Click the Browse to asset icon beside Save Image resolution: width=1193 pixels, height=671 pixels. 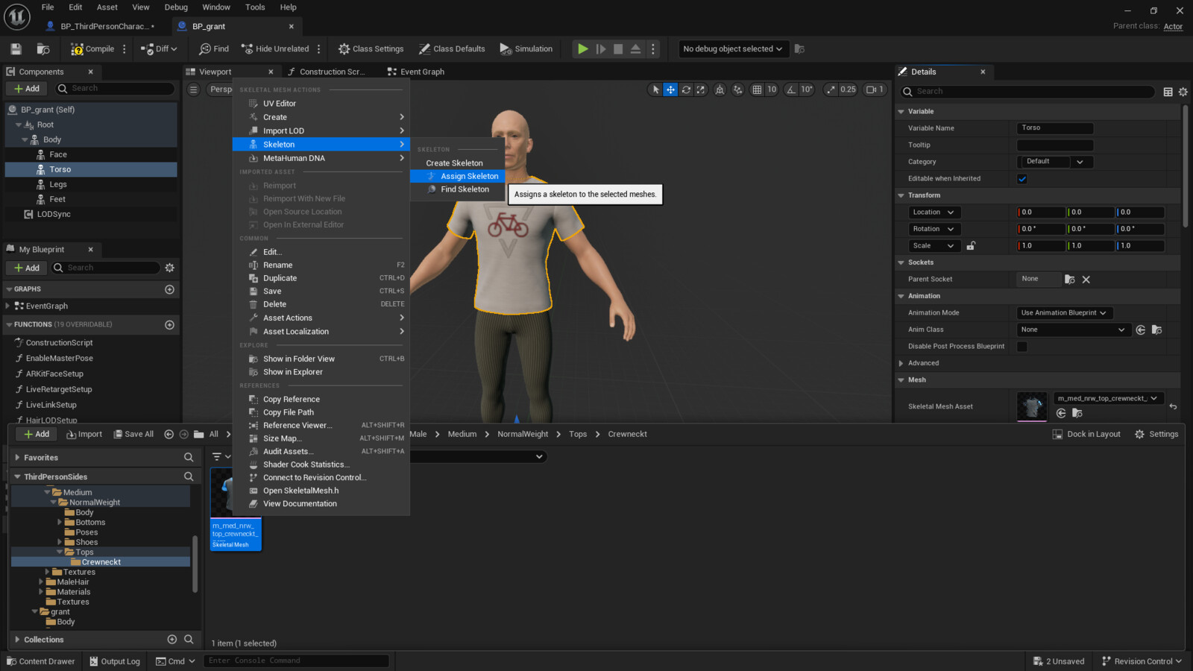click(x=43, y=49)
